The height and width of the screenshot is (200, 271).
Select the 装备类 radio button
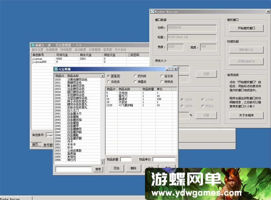[x=108, y=76]
